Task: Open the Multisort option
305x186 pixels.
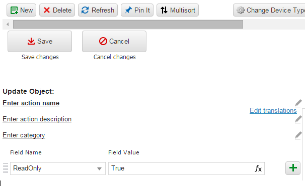Action: 178,10
